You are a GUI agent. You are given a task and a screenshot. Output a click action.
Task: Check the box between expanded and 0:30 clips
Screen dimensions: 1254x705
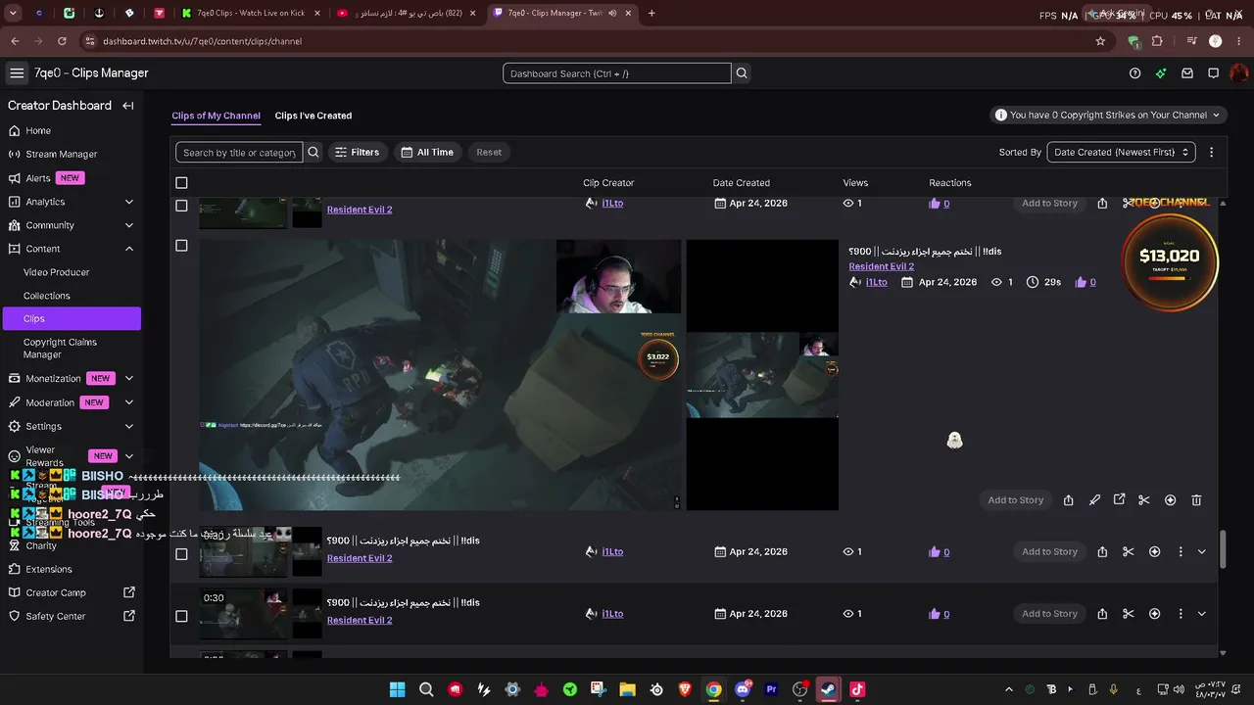[181, 554]
